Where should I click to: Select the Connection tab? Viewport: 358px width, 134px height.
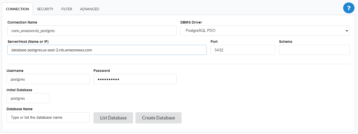[17, 9]
